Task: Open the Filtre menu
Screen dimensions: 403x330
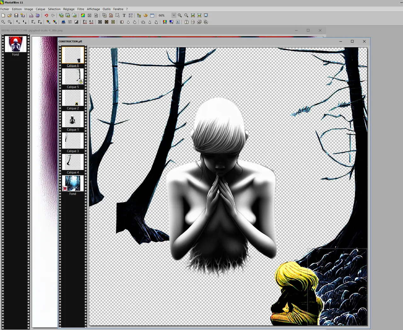Action: click(81, 9)
